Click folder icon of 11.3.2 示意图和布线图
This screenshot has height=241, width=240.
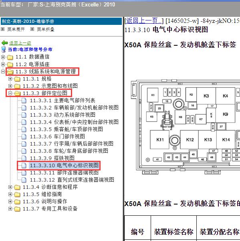[x=17, y=86]
